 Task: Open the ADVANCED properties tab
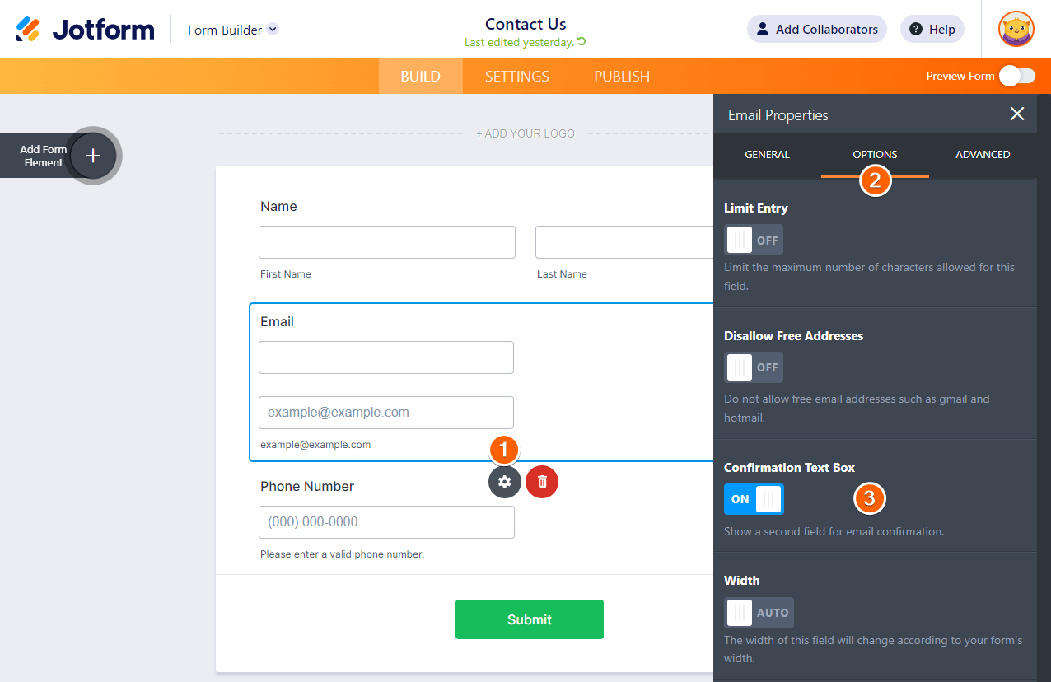[x=982, y=155]
